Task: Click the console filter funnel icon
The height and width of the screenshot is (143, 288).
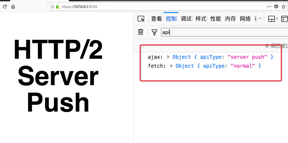Action: (154, 32)
